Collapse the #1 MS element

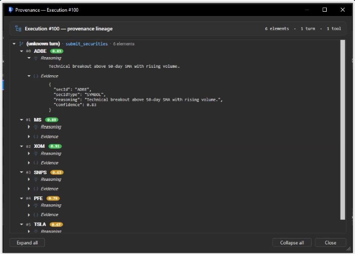click(21, 120)
